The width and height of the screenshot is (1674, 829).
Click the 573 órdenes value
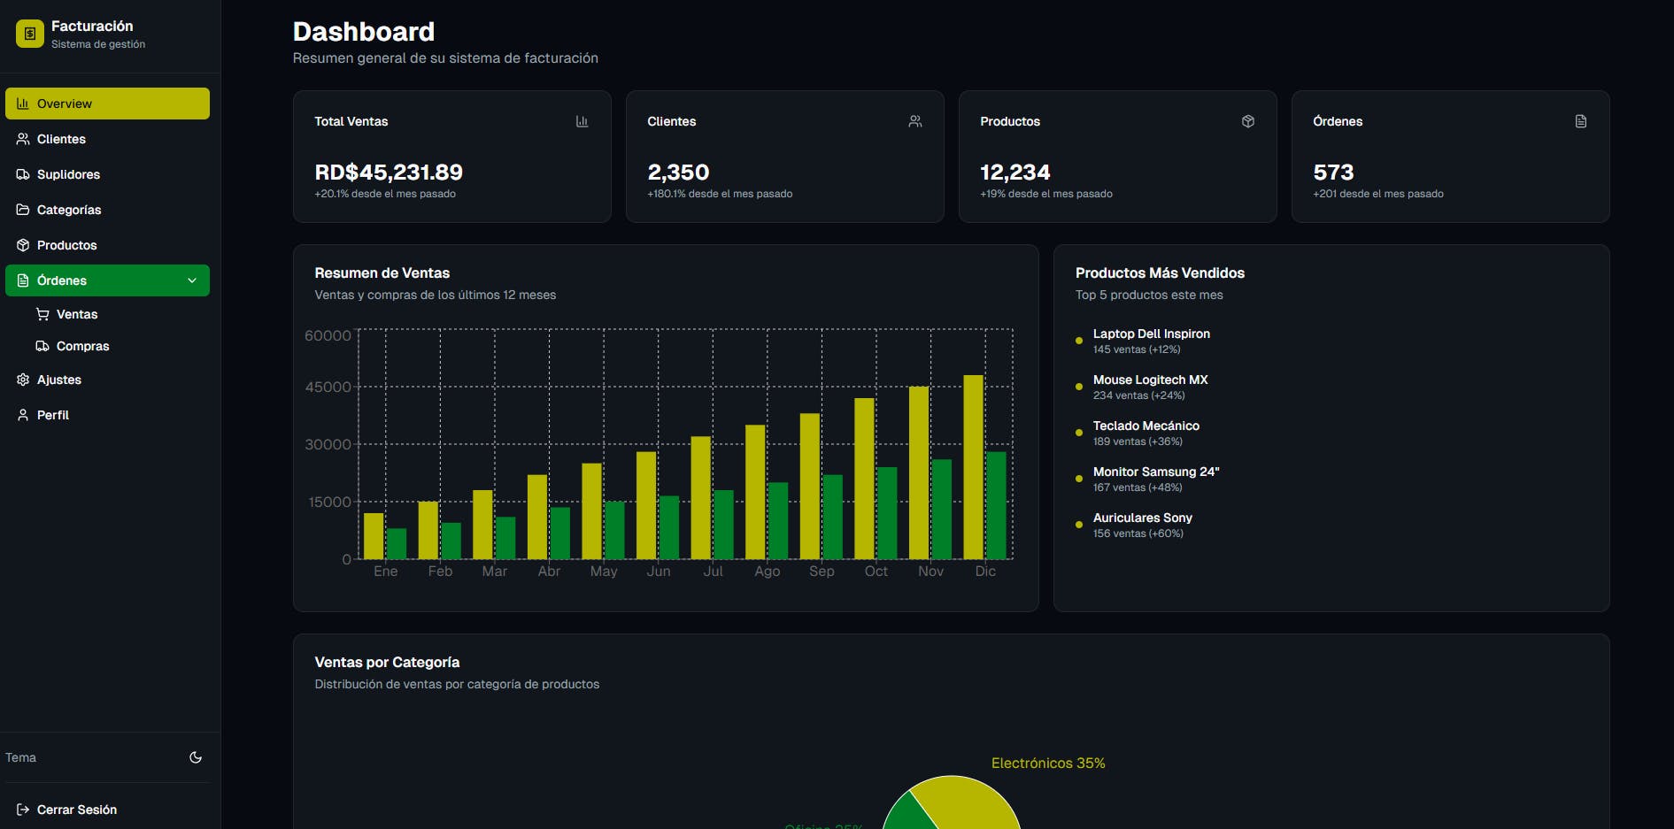tap(1333, 172)
